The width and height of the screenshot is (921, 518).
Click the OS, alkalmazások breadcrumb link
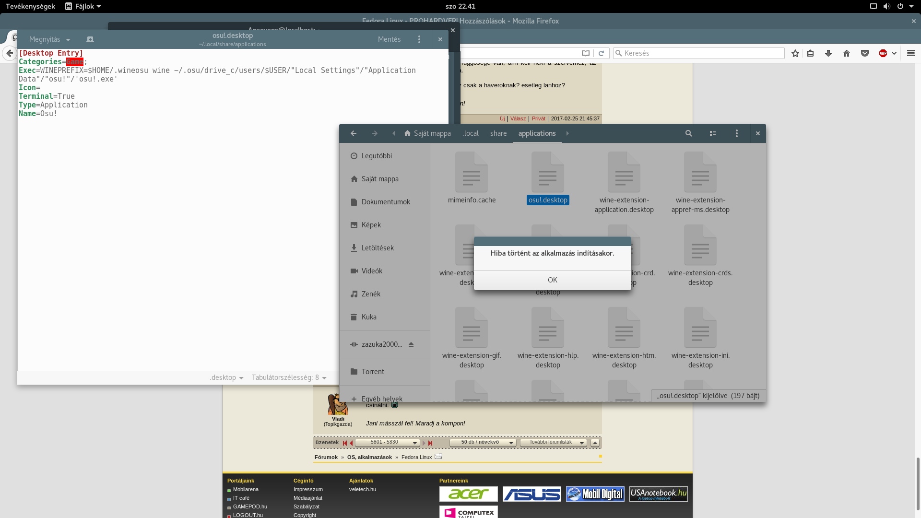(x=369, y=457)
